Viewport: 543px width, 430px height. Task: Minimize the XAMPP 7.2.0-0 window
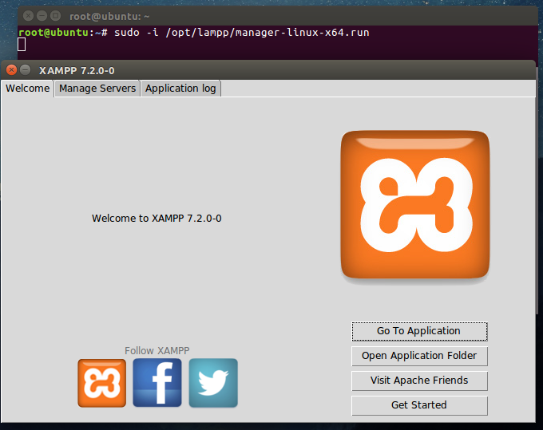point(25,70)
